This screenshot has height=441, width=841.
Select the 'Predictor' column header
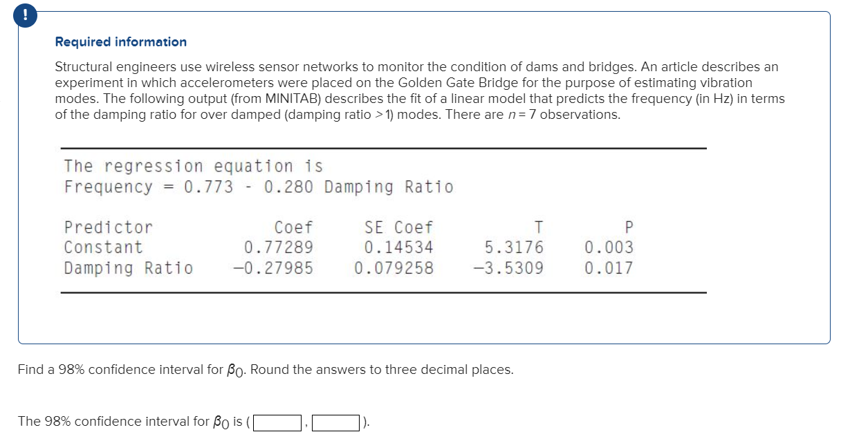[107, 227]
